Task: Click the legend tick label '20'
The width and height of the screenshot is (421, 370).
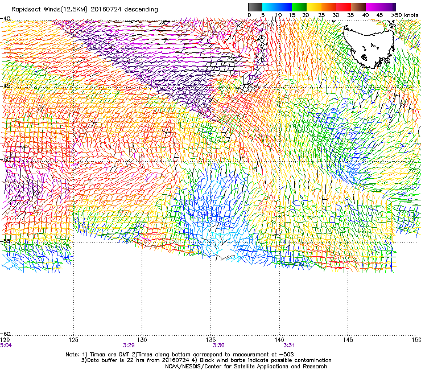Action: pos(306,15)
